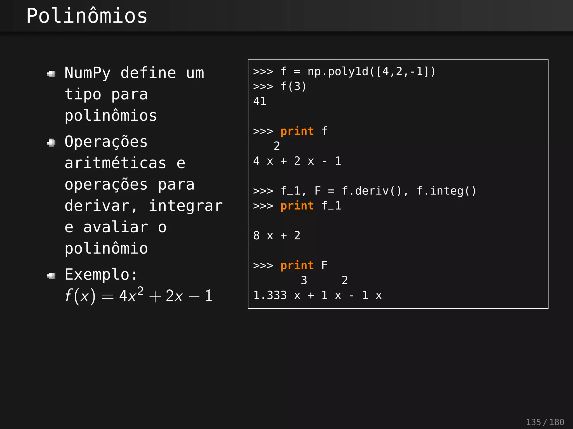Screen dimensions: 573x429
Task: Click the text "derivar, integrar"
Action: pos(144,206)
